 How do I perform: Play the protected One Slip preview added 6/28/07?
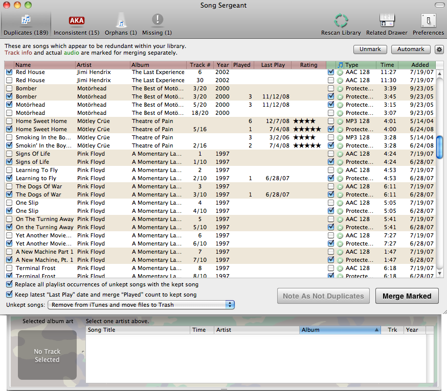tap(340, 211)
